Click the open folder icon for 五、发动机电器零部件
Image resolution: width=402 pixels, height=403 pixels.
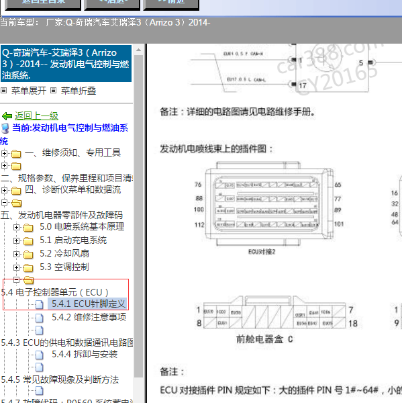pos(17,203)
